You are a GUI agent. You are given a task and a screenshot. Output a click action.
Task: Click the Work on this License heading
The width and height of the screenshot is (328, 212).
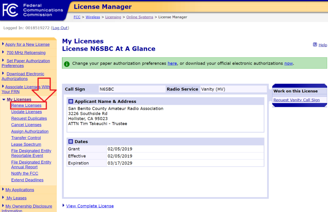point(295,91)
